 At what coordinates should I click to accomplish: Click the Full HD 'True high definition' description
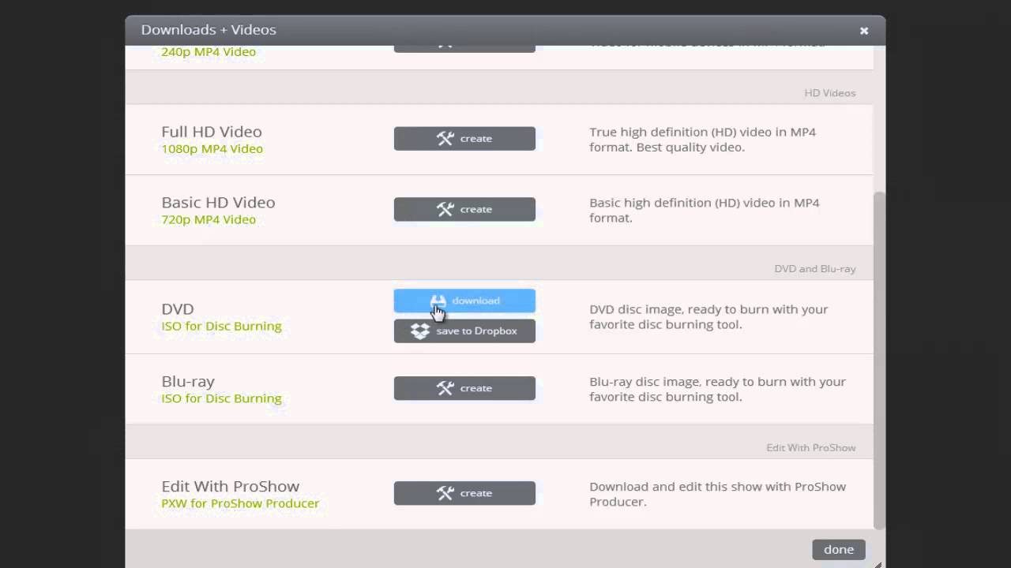pos(703,140)
